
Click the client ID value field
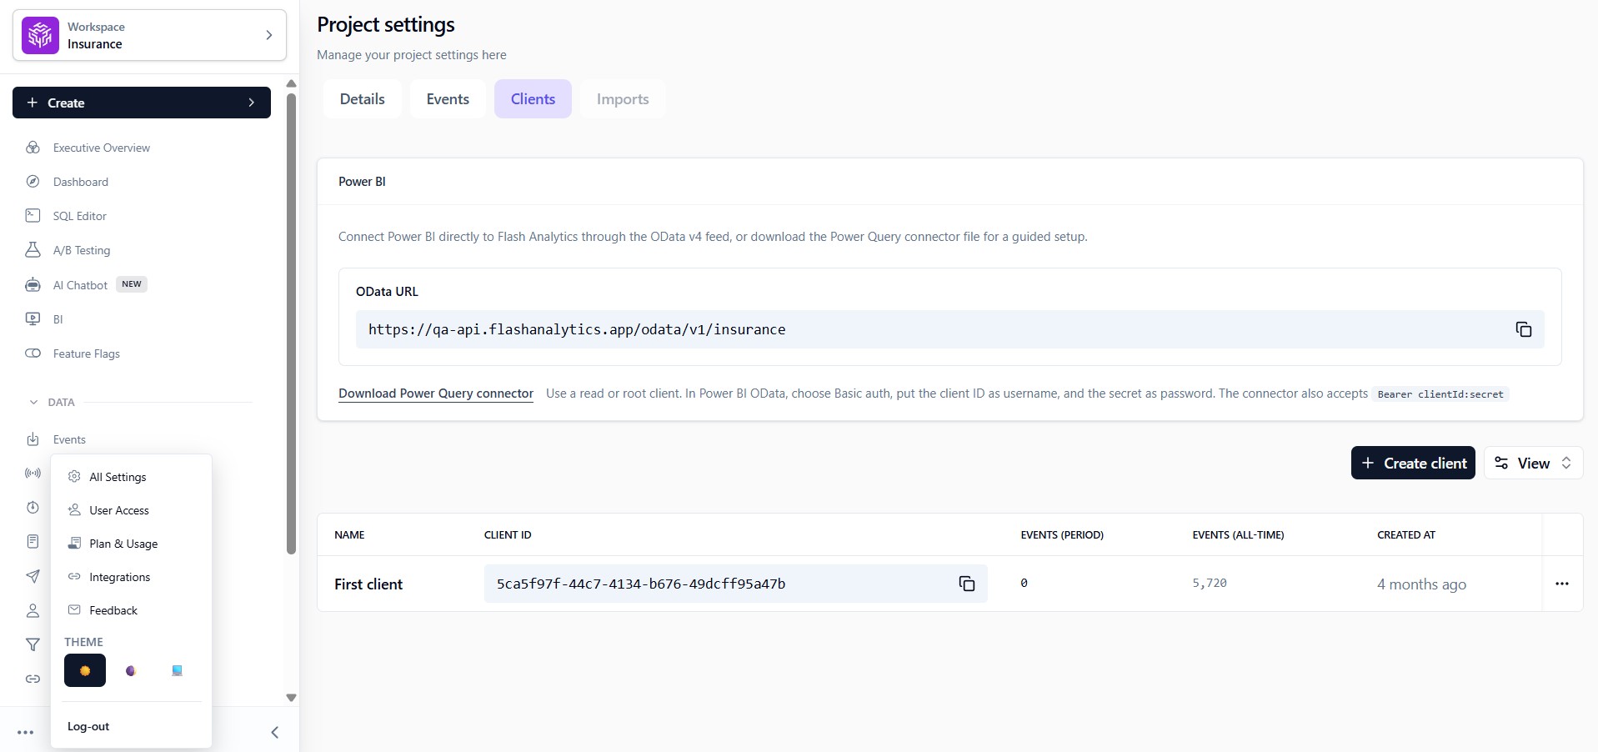point(735,584)
